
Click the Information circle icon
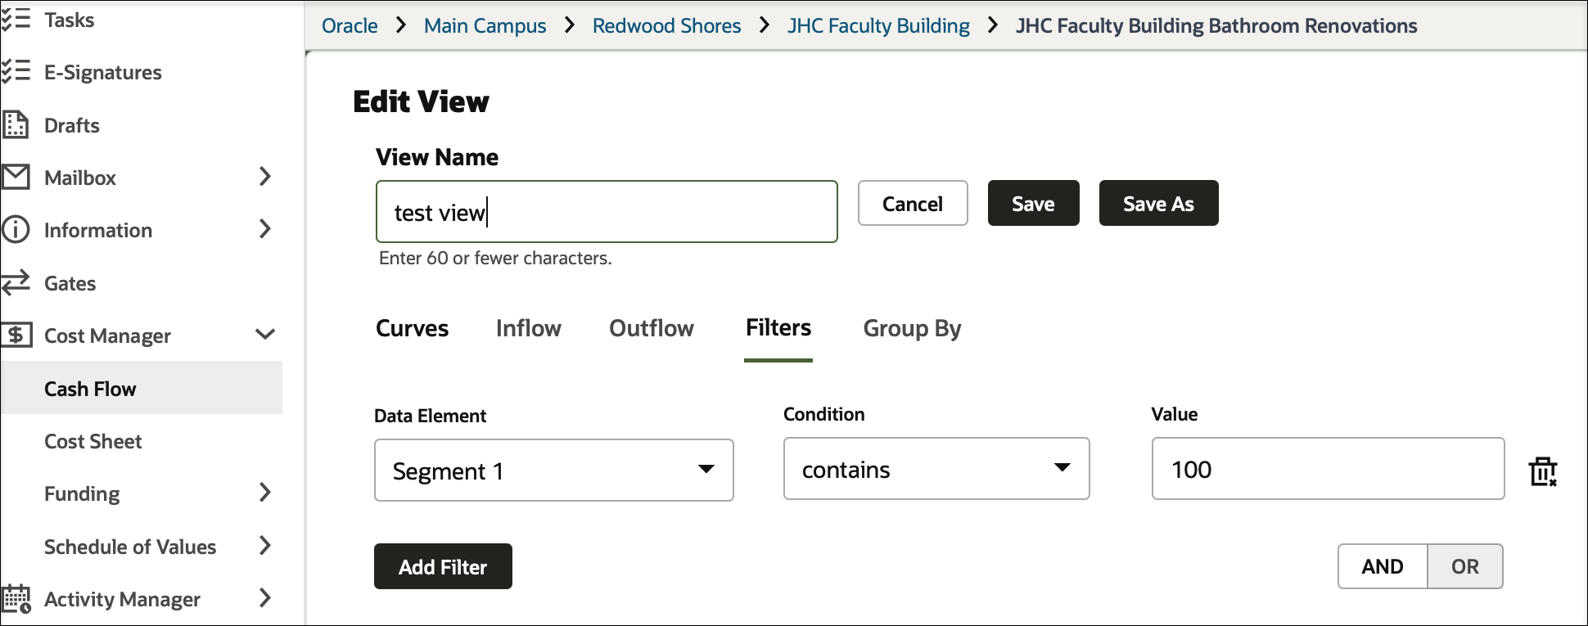(x=16, y=229)
